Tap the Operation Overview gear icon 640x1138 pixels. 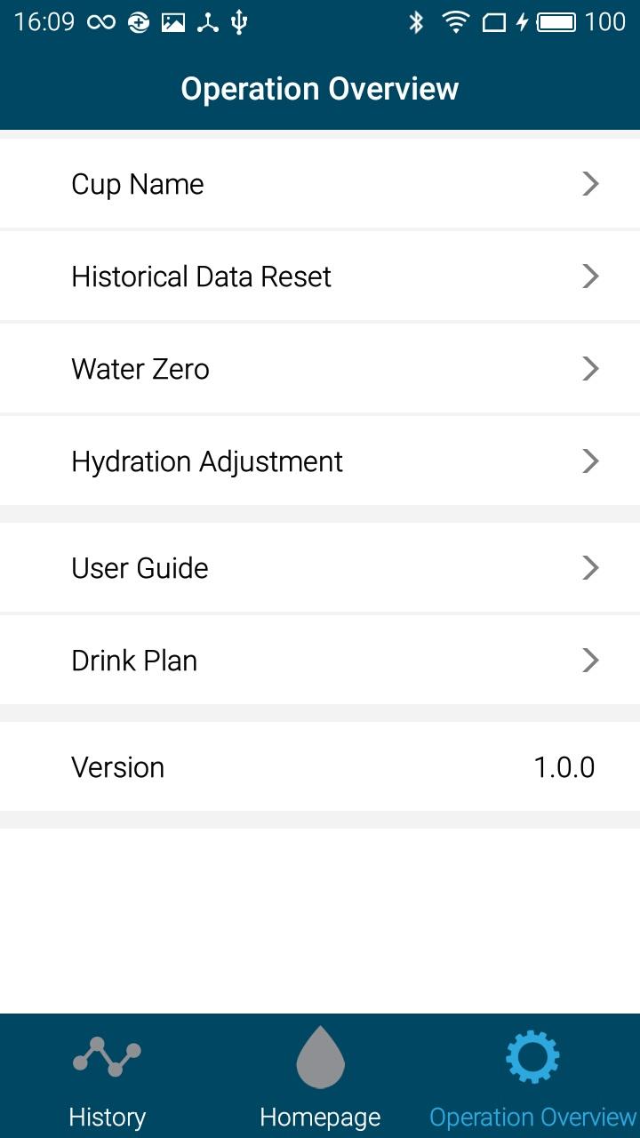(x=532, y=1056)
